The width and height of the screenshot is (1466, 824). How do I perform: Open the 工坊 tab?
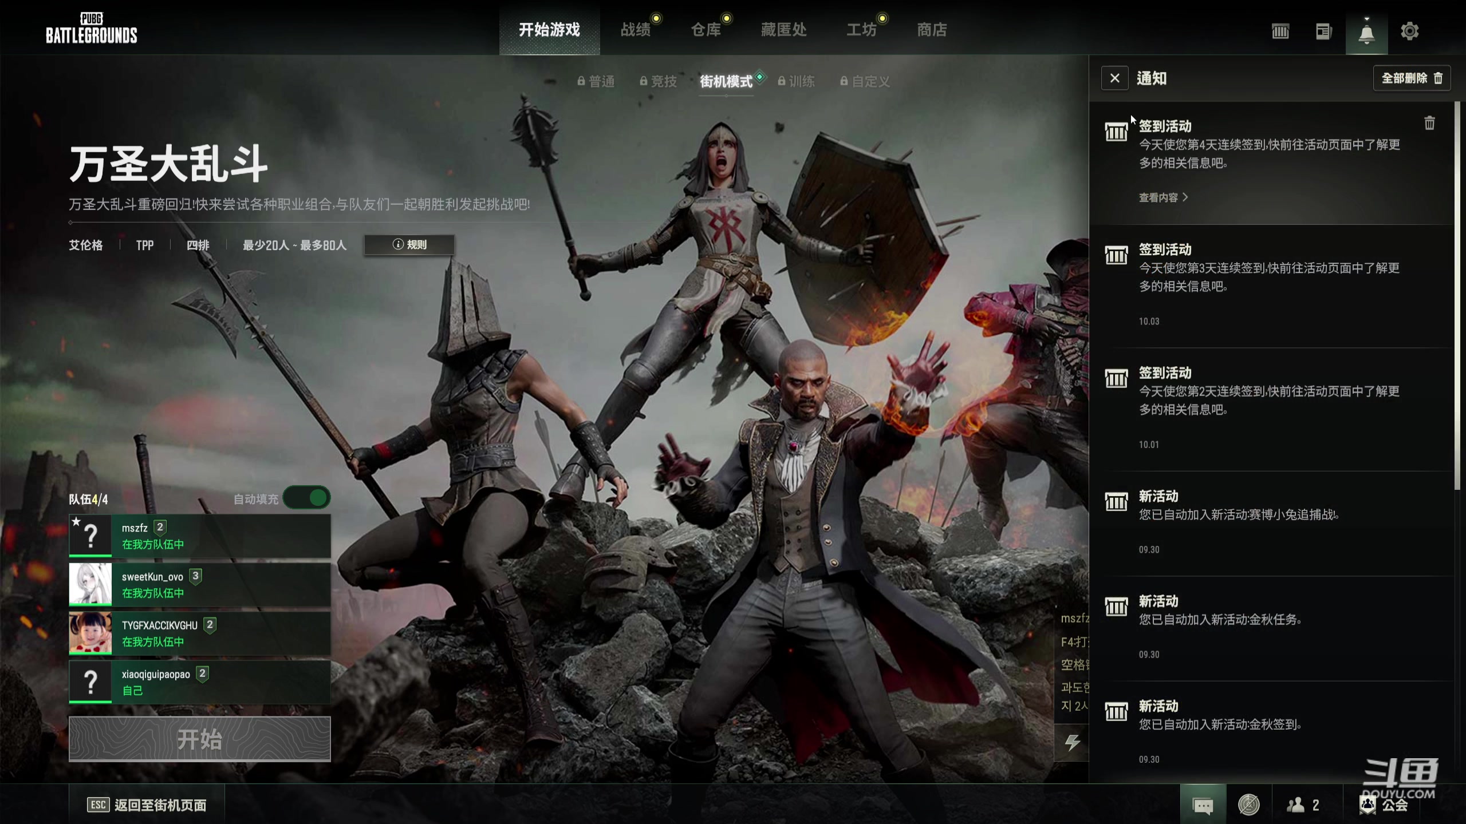(862, 30)
